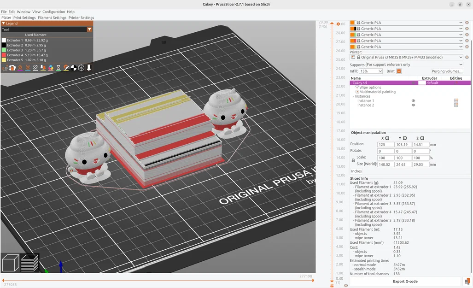Viewport: 473px width, 288px height.
Task: Toggle Tool marker arrow icon
Action: (x=89, y=68)
